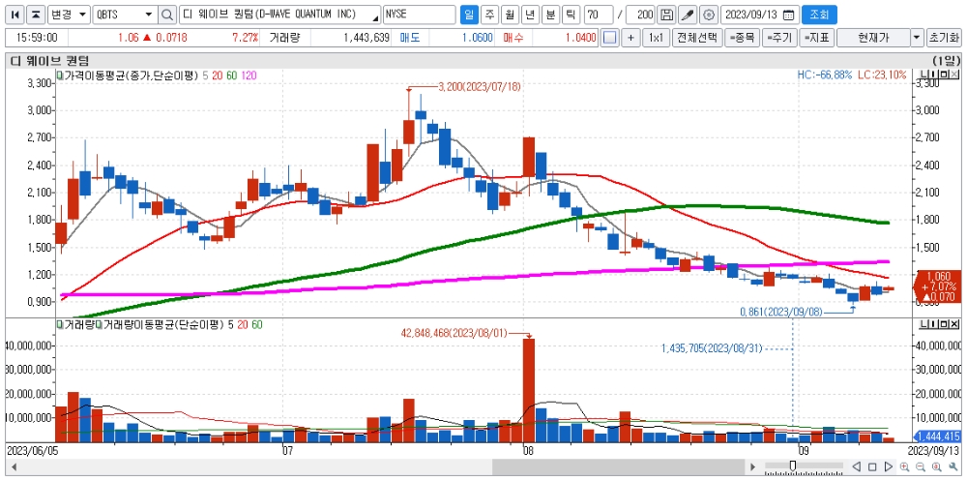Open the 변경 dropdown
967x481 pixels.
click(69, 15)
